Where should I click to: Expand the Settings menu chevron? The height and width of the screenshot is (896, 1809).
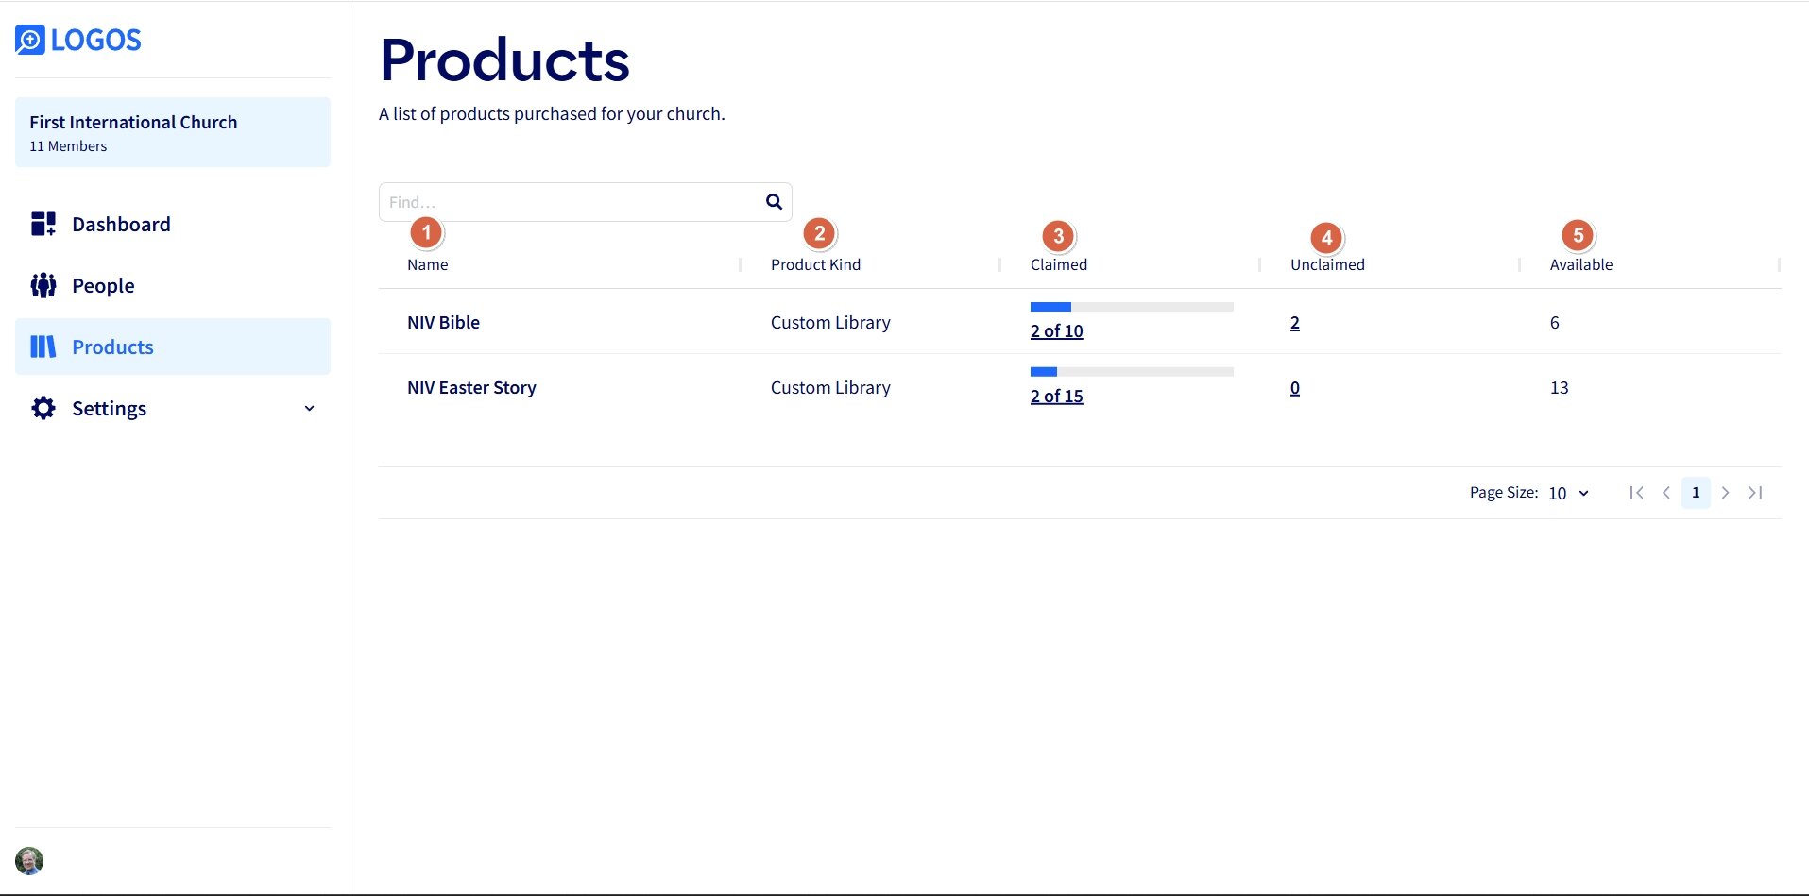point(309,409)
